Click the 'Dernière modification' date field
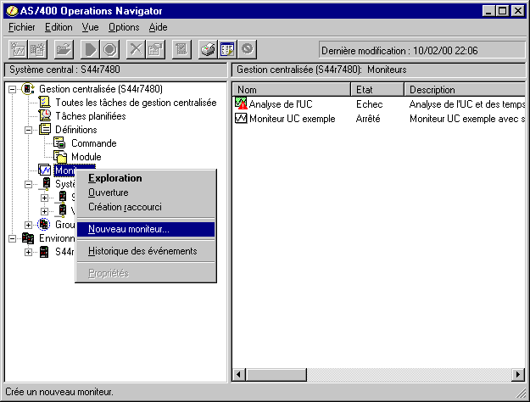The width and height of the screenshot is (530, 402). coord(422,50)
